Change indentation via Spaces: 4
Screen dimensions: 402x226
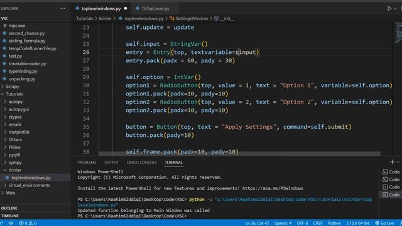pos(283,223)
